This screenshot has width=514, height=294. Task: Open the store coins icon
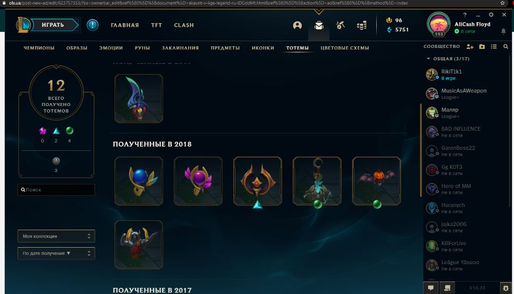tap(362, 25)
